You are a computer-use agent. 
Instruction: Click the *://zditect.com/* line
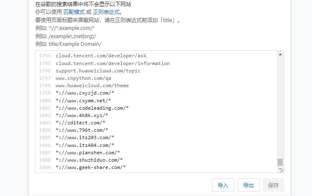tap(80, 123)
